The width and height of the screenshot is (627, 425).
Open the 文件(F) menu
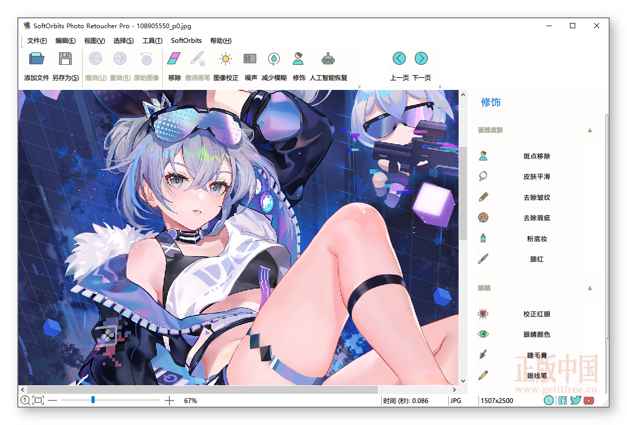coord(37,40)
